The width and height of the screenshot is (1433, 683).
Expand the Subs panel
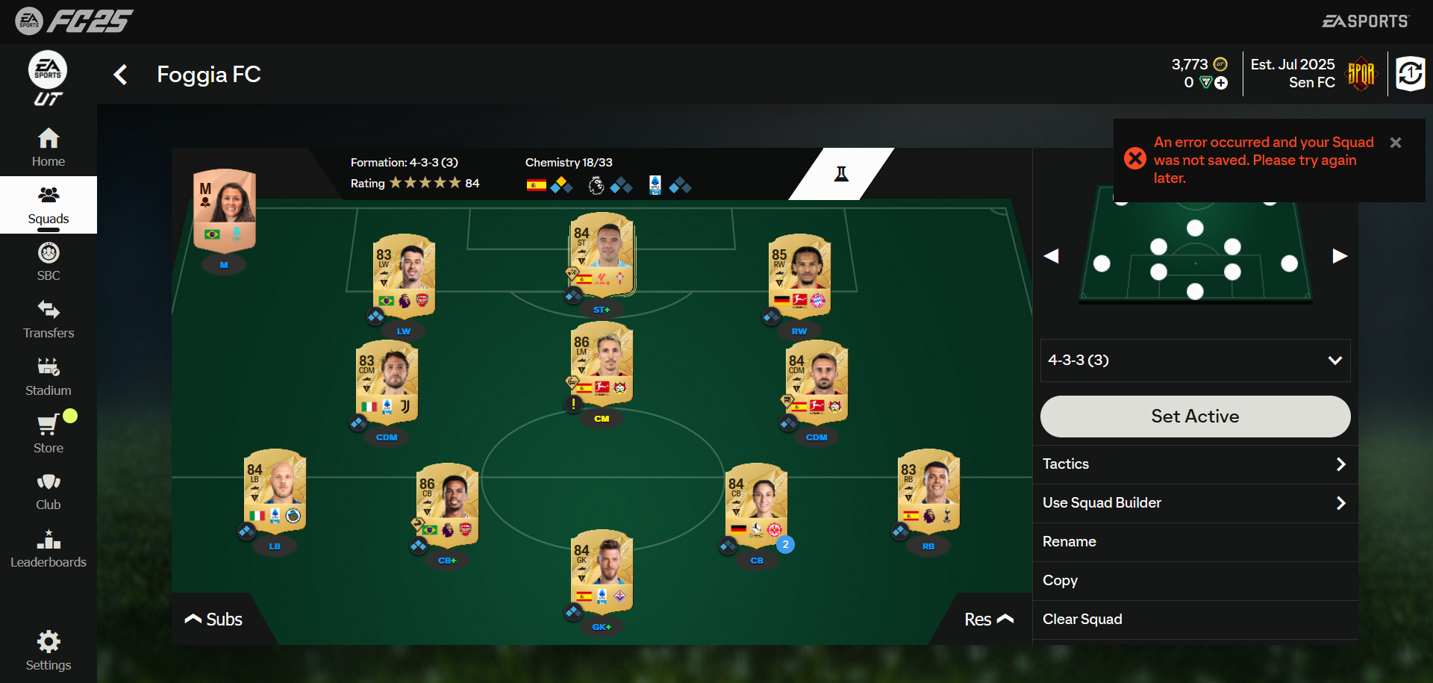tap(213, 619)
